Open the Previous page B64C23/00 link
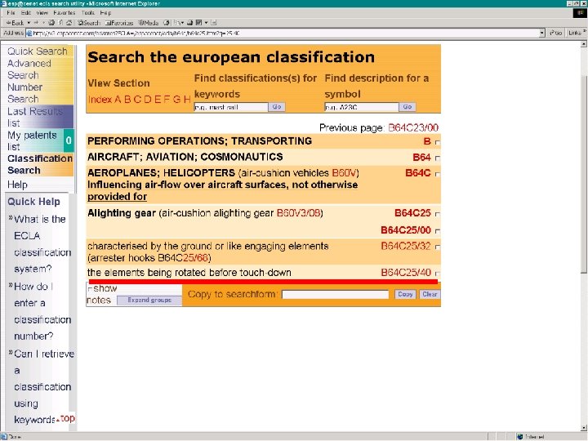588x441 pixels. point(413,128)
